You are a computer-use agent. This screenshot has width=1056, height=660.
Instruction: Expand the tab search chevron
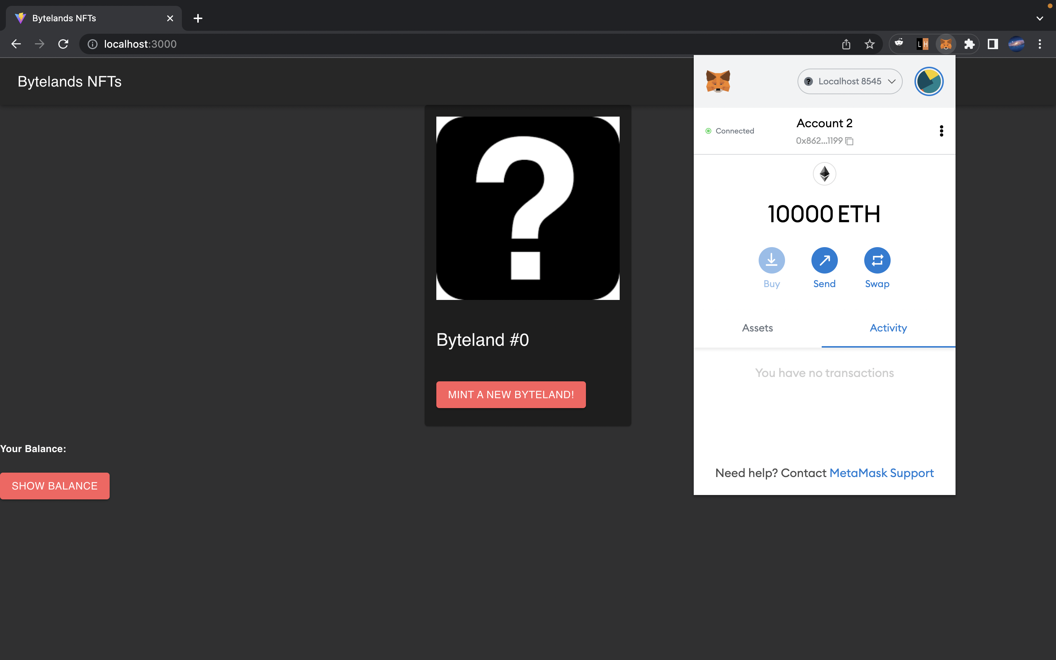1039,18
